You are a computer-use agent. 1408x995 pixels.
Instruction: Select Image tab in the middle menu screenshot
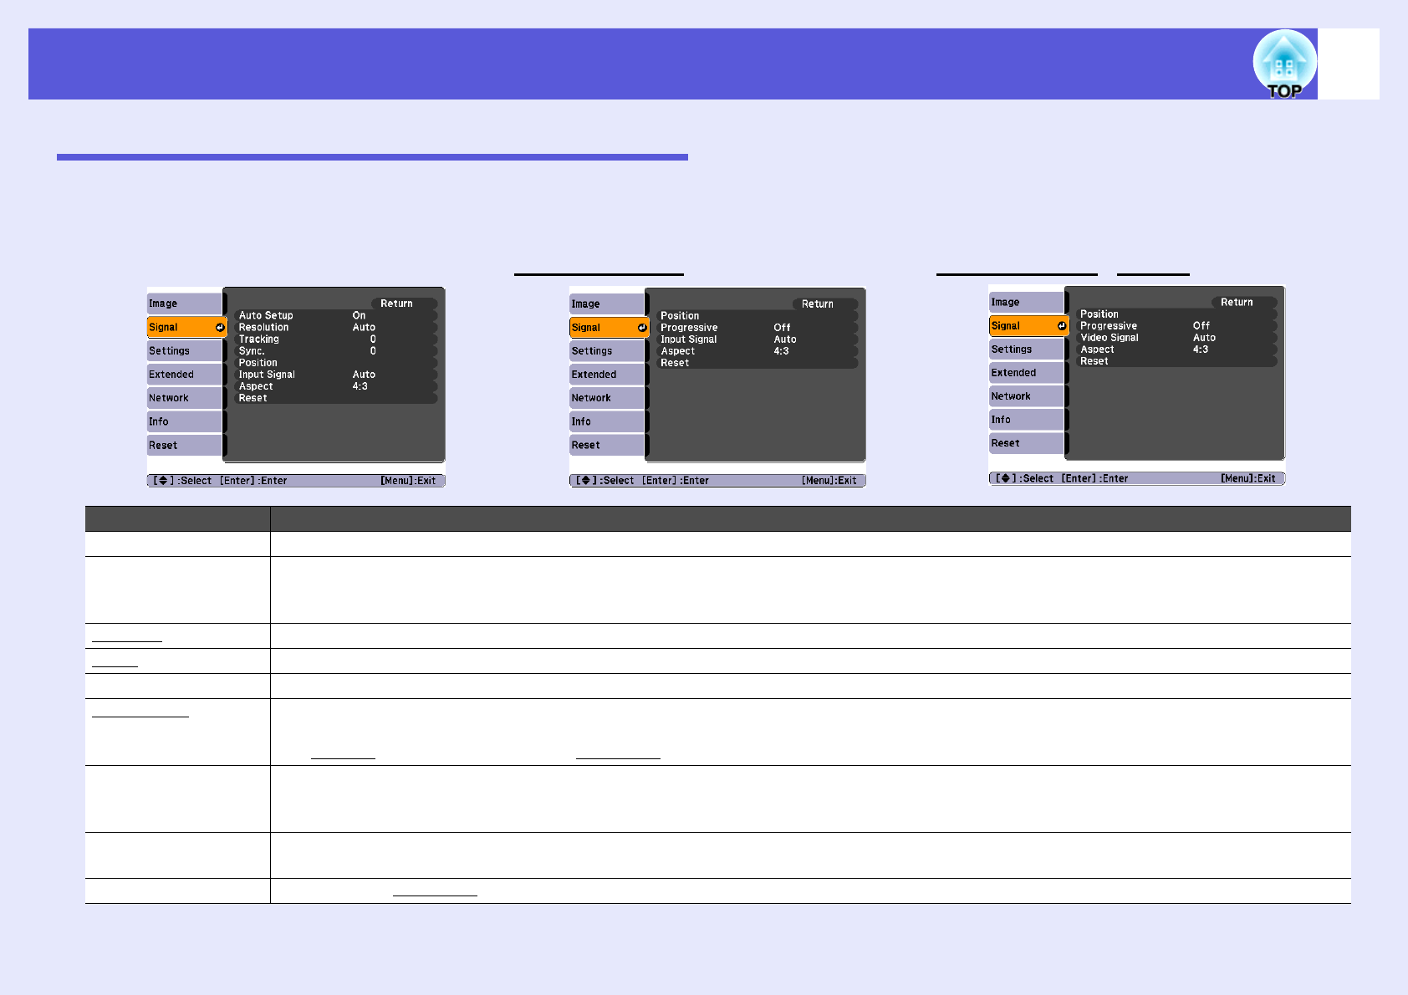[607, 304]
